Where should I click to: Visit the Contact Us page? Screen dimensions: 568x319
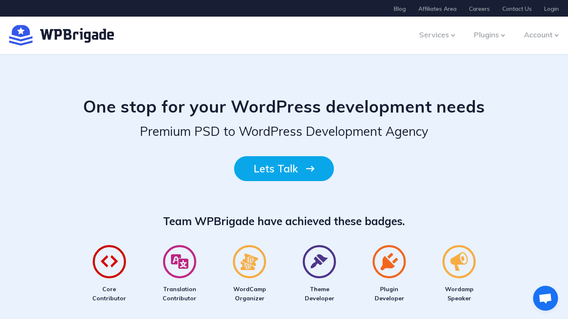pos(517,9)
